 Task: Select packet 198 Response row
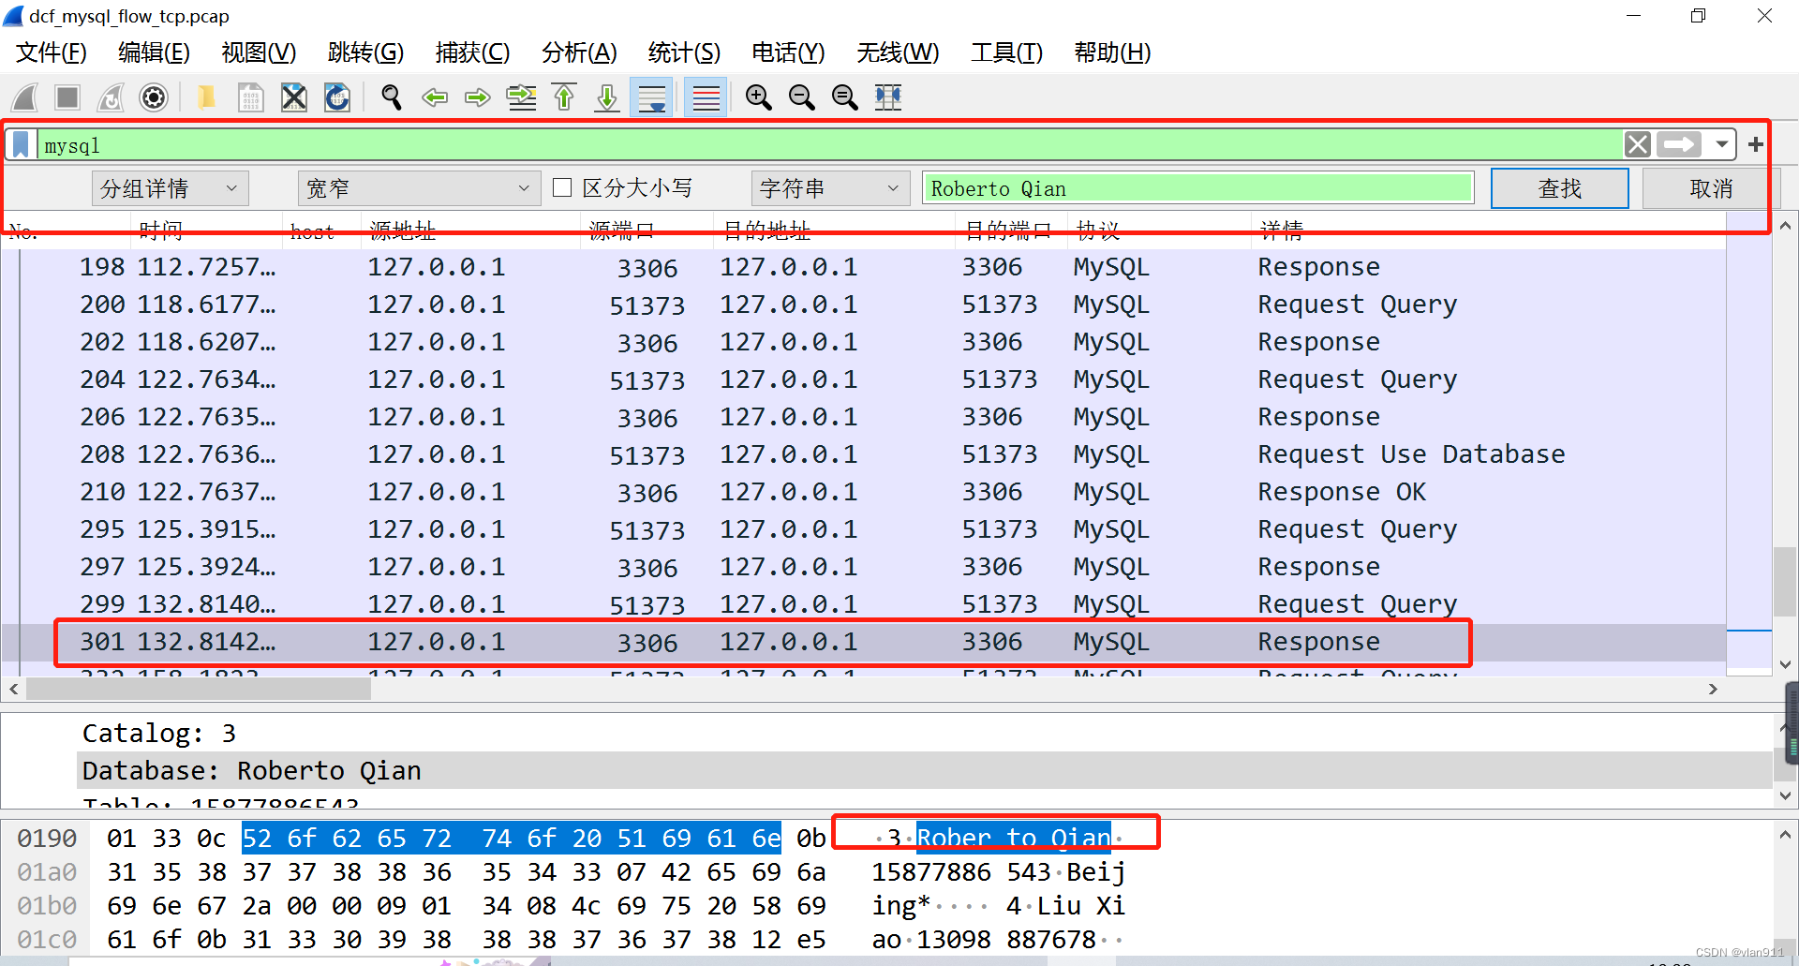863,267
